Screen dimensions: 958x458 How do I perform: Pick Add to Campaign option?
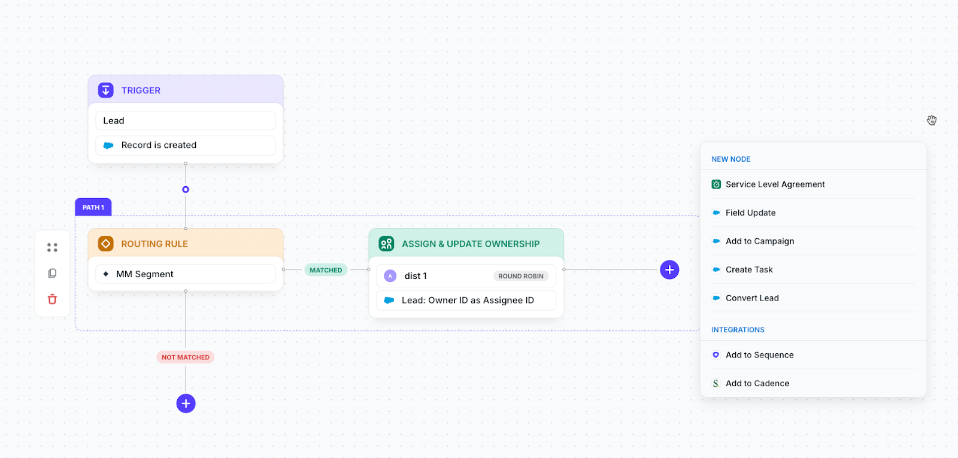pos(759,241)
